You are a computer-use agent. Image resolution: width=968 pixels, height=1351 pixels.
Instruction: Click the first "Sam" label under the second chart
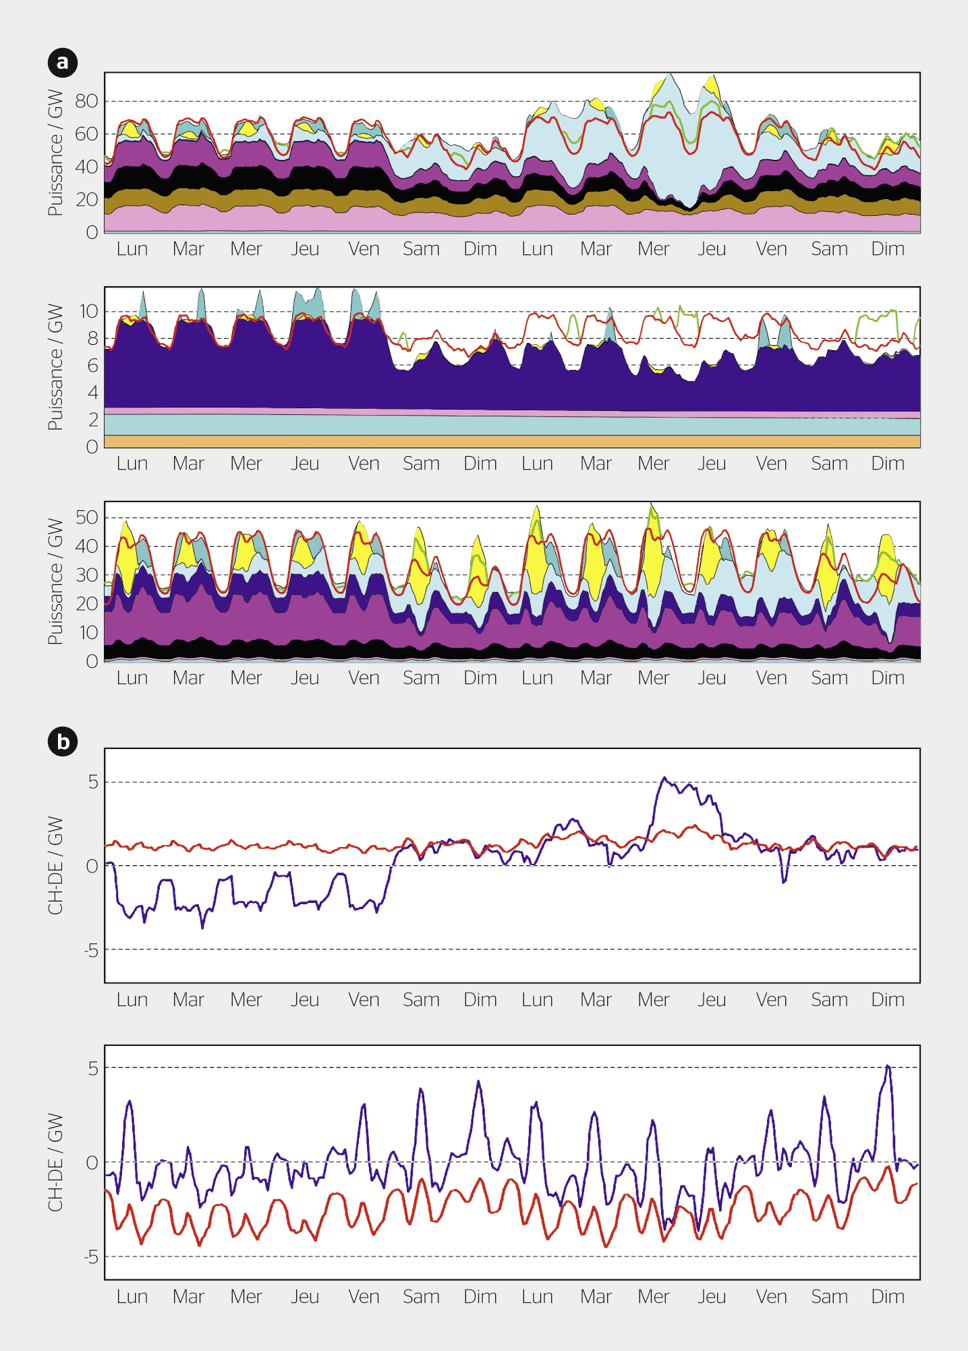(421, 464)
